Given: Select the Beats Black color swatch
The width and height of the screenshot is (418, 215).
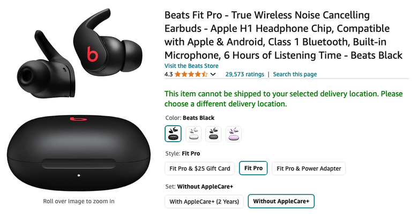Looking at the screenshot, I should (x=173, y=134).
